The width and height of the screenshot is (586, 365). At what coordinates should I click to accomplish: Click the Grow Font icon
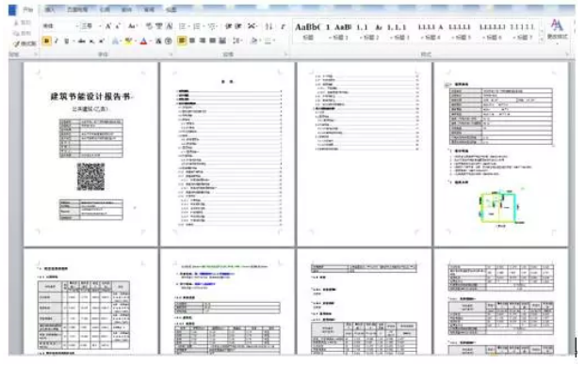108,26
